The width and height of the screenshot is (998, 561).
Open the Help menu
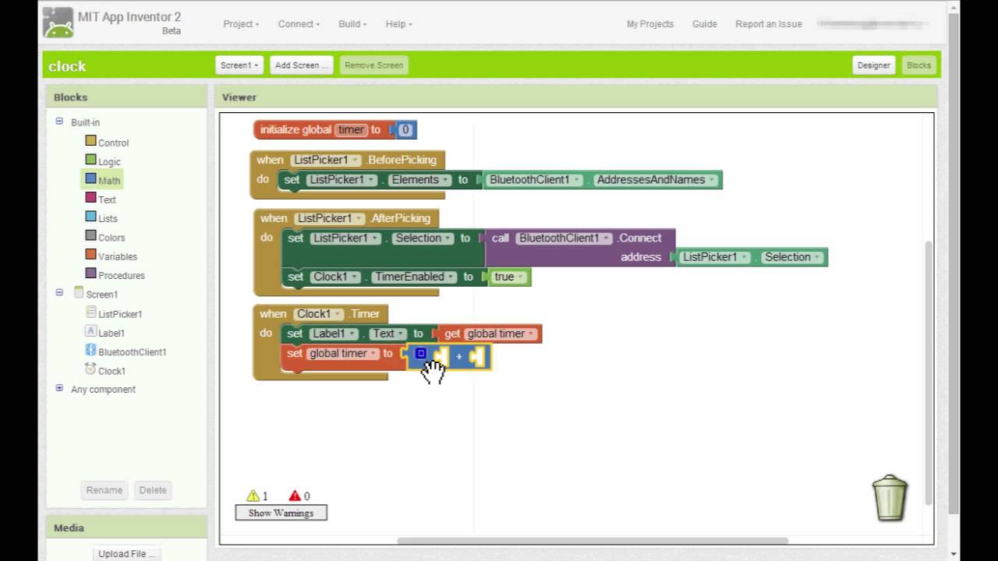[398, 24]
